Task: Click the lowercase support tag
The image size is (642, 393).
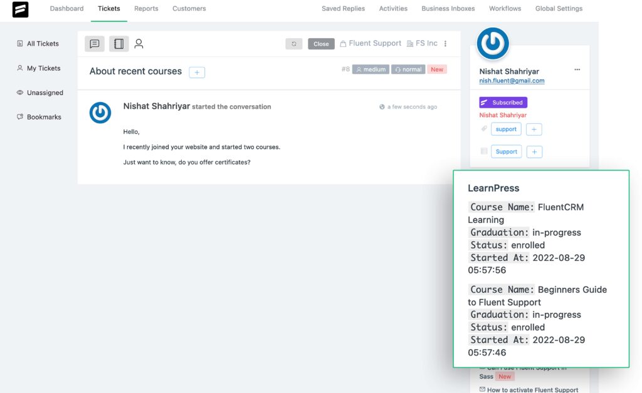Action: click(x=506, y=129)
